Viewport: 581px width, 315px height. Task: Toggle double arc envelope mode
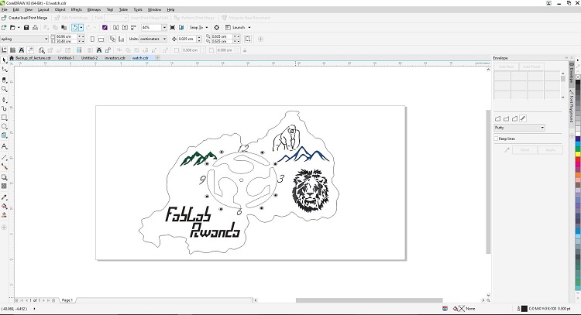[x=514, y=118]
